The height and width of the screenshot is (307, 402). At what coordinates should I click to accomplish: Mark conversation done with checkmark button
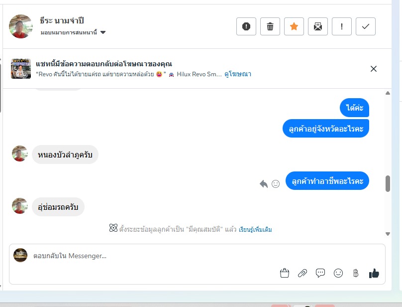coord(365,26)
